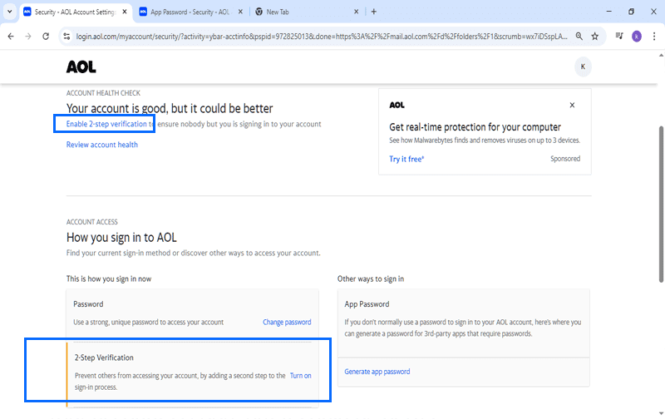Image resolution: width=665 pixels, height=419 pixels.
Task: Click the 'Sponsored' label
Action: (x=565, y=159)
